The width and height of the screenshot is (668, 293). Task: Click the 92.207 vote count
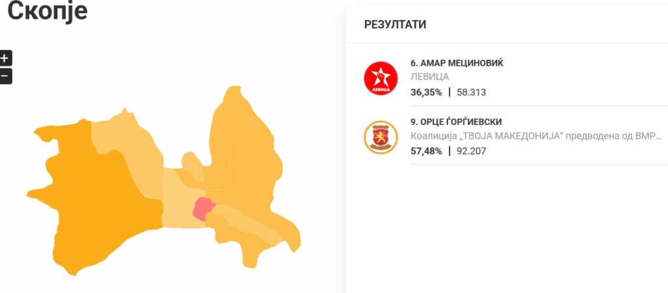pyautogui.click(x=472, y=151)
